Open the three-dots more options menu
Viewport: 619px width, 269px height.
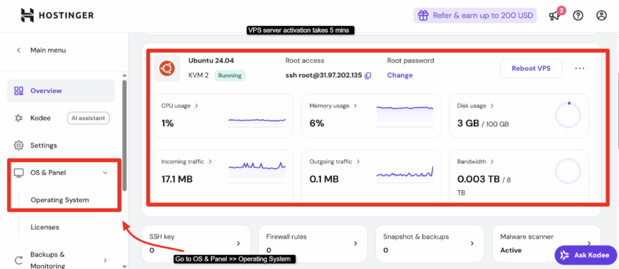pos(580,69)
